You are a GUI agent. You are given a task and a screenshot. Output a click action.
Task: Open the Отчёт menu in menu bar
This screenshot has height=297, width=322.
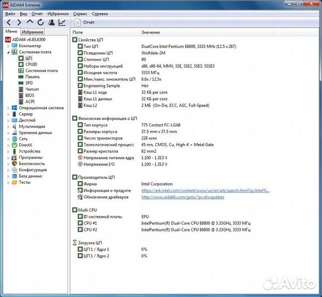[37, 14]
